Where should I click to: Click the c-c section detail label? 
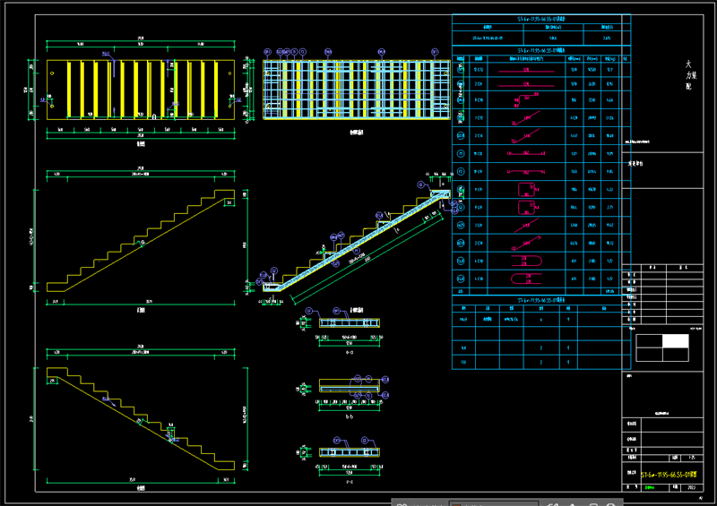350,481
